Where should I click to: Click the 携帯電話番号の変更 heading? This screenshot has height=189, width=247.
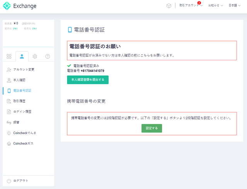coord(86,101)
